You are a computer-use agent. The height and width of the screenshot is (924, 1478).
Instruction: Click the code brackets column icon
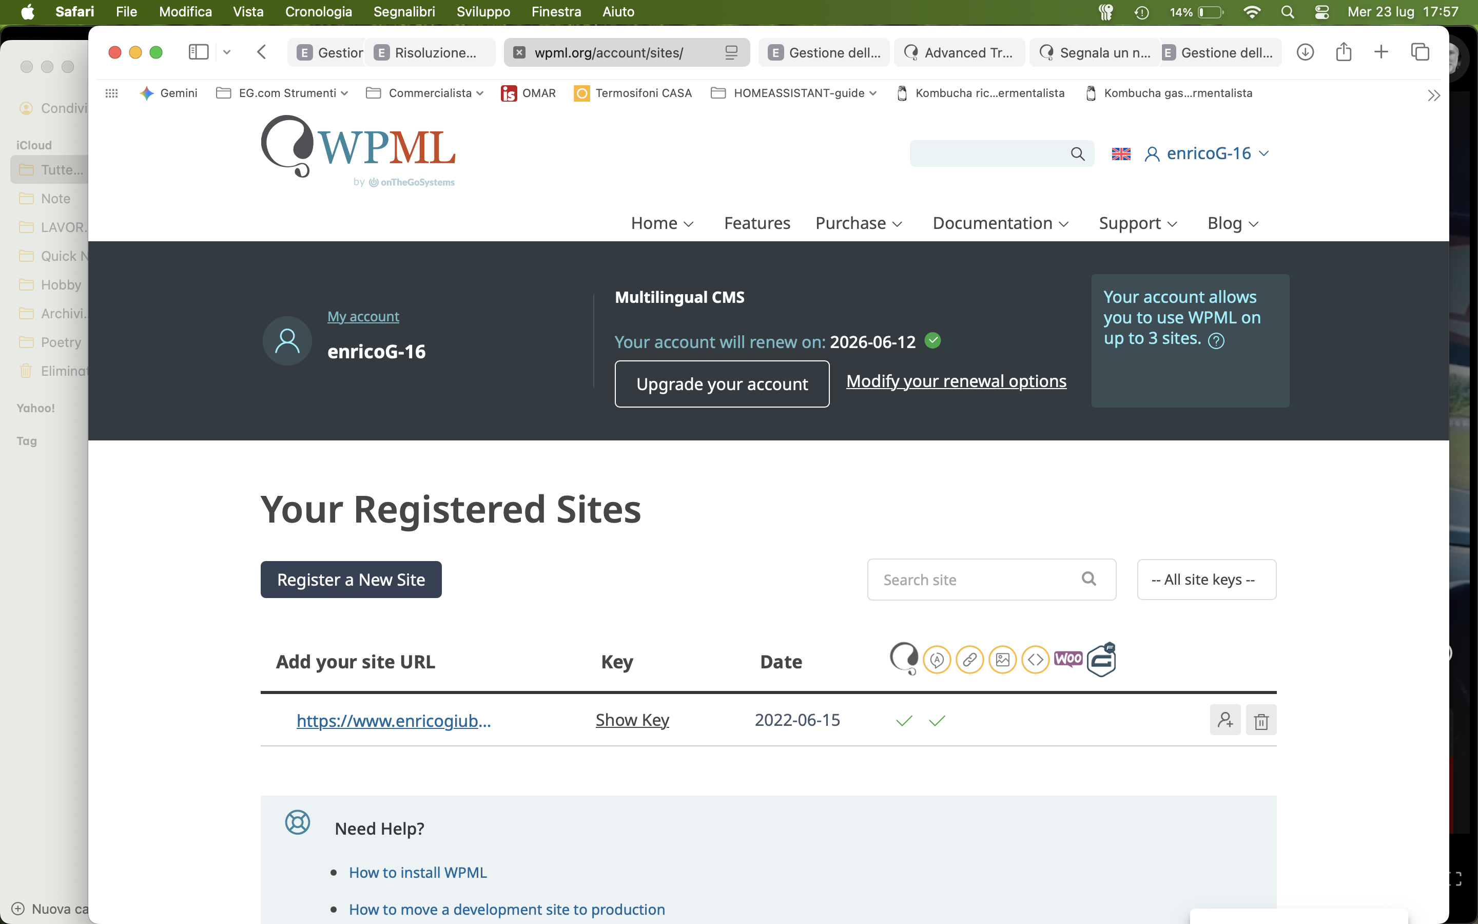coord(1035,660)
